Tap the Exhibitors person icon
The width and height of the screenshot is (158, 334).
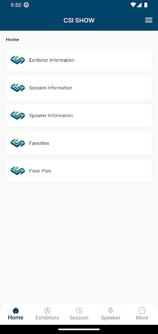point(47,310)
